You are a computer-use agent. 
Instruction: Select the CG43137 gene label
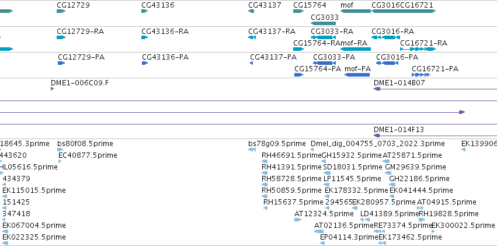(265, 5)
